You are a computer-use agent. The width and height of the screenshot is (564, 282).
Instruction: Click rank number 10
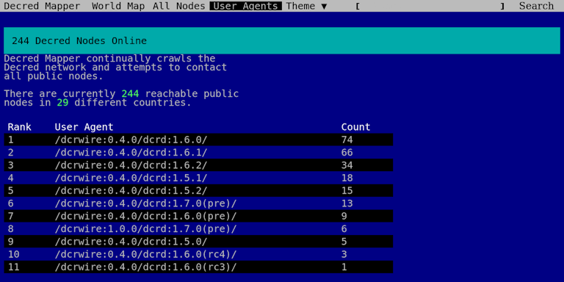[x=14, y=255]
